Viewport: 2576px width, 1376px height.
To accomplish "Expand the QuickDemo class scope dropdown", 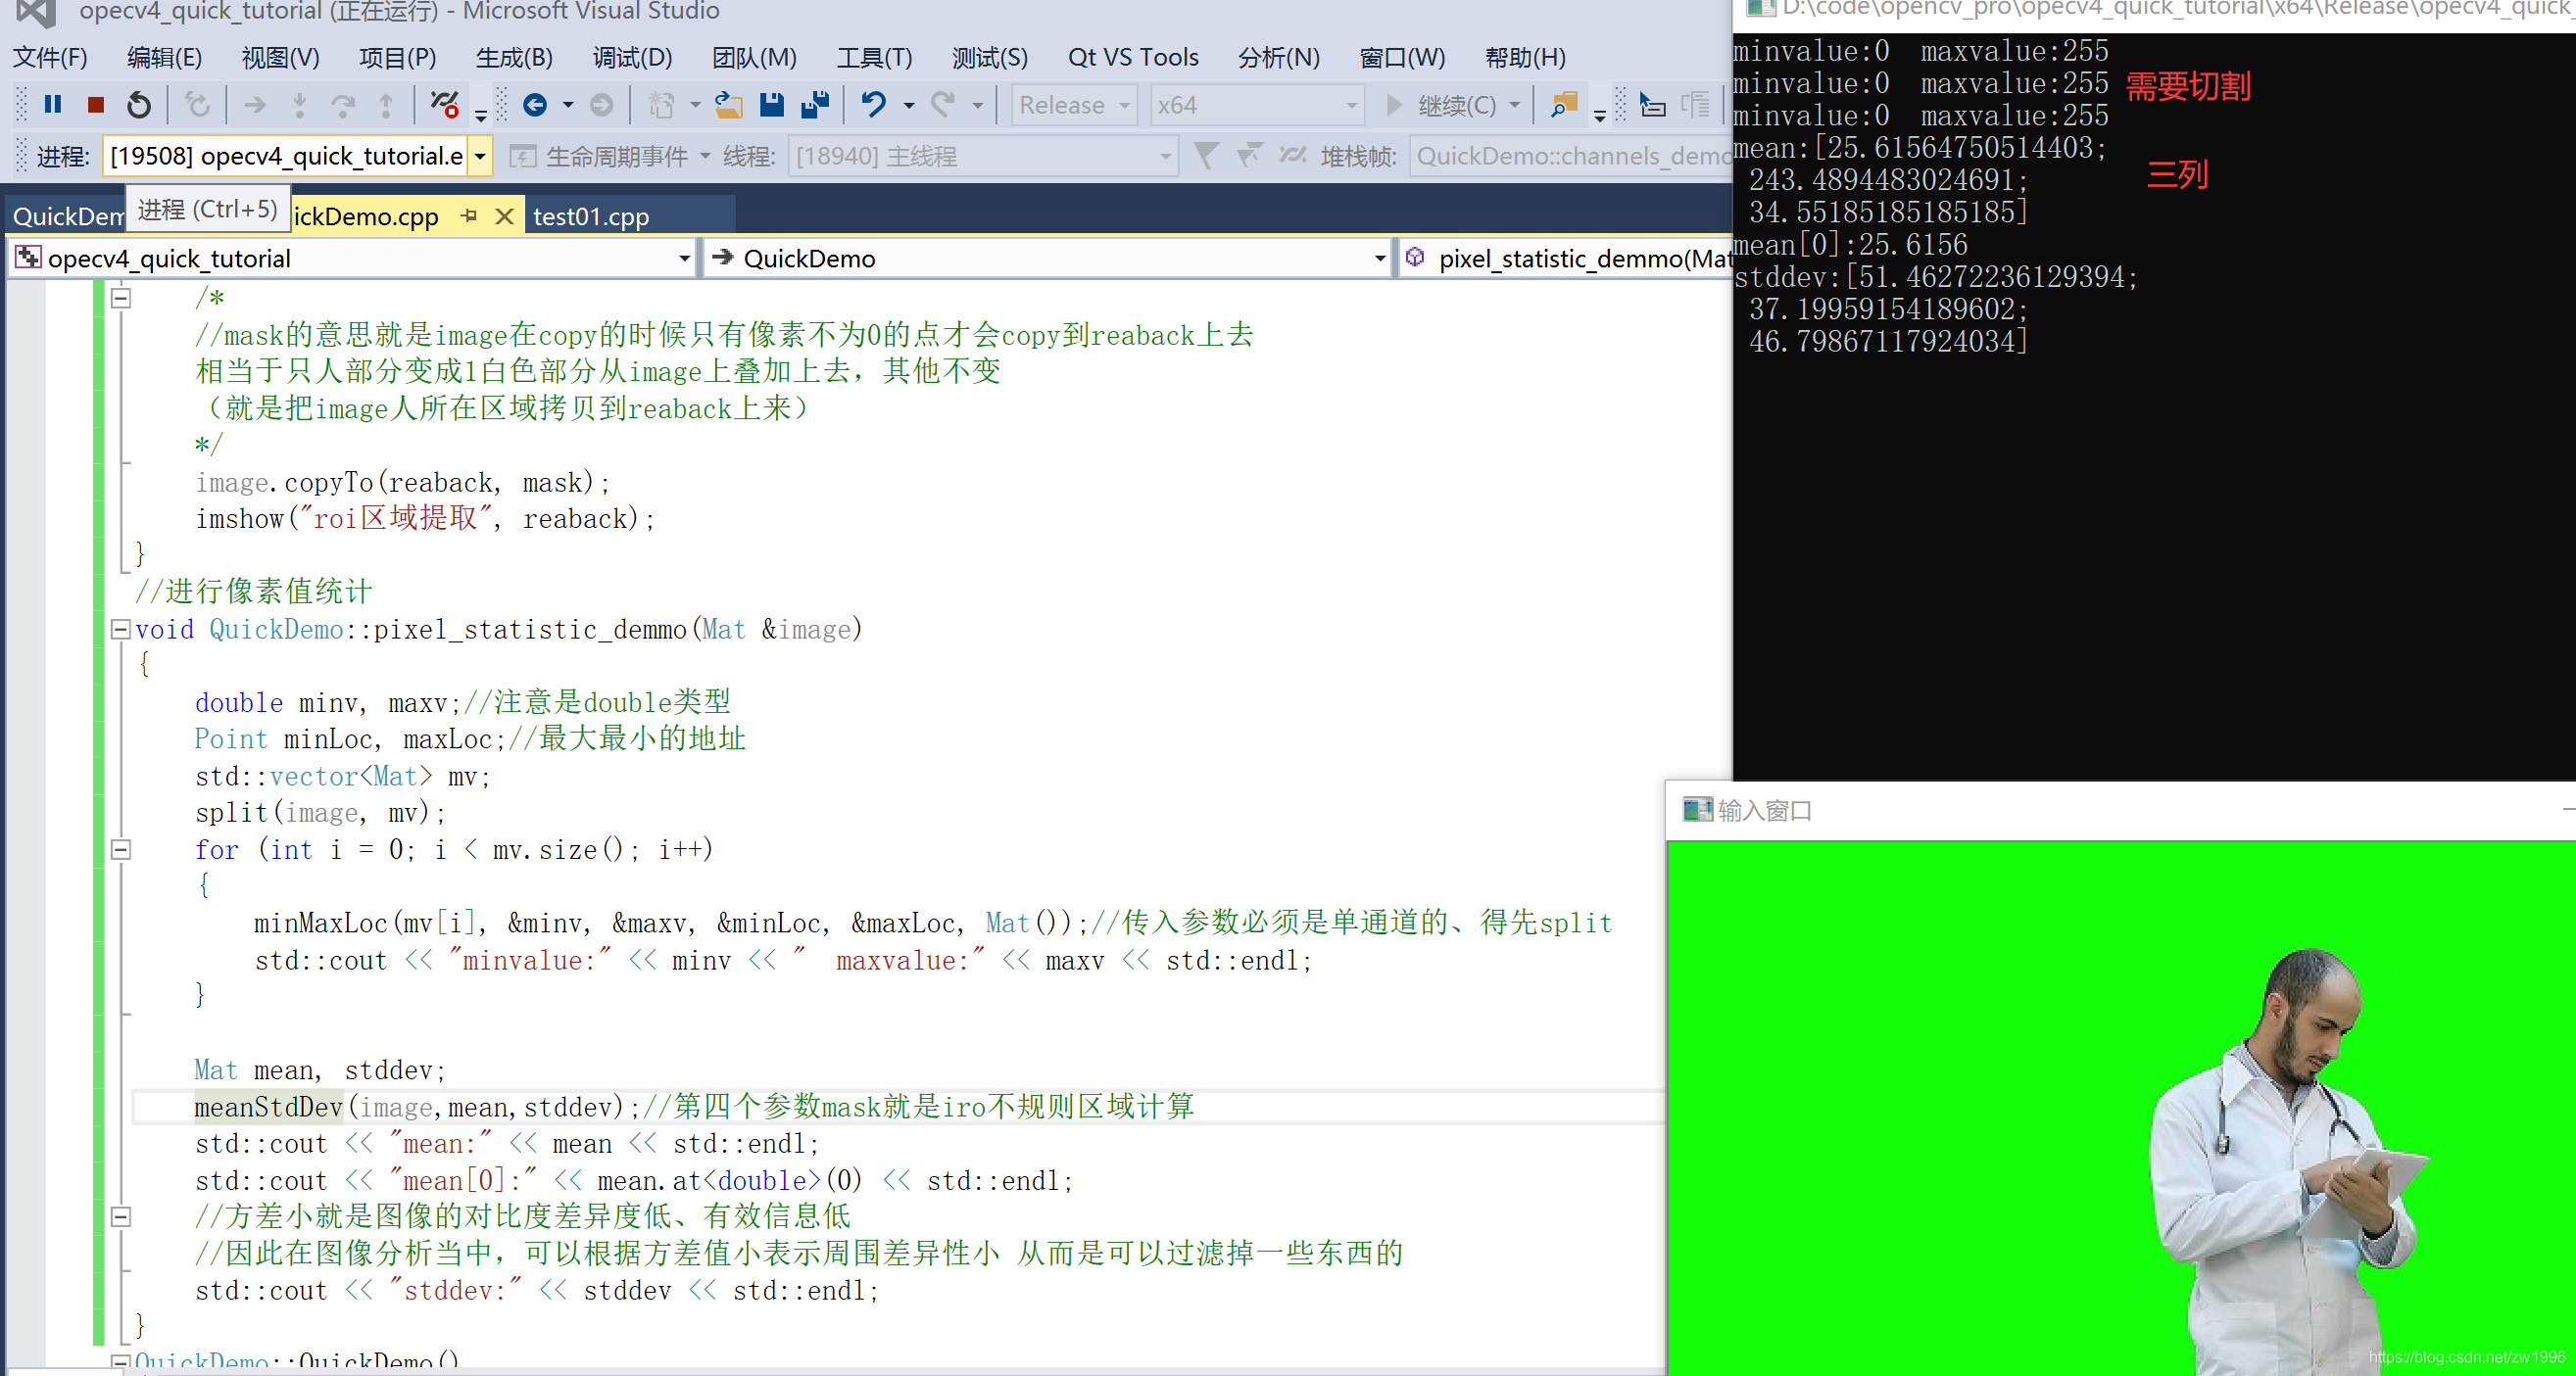I will tap(1379, 259).
